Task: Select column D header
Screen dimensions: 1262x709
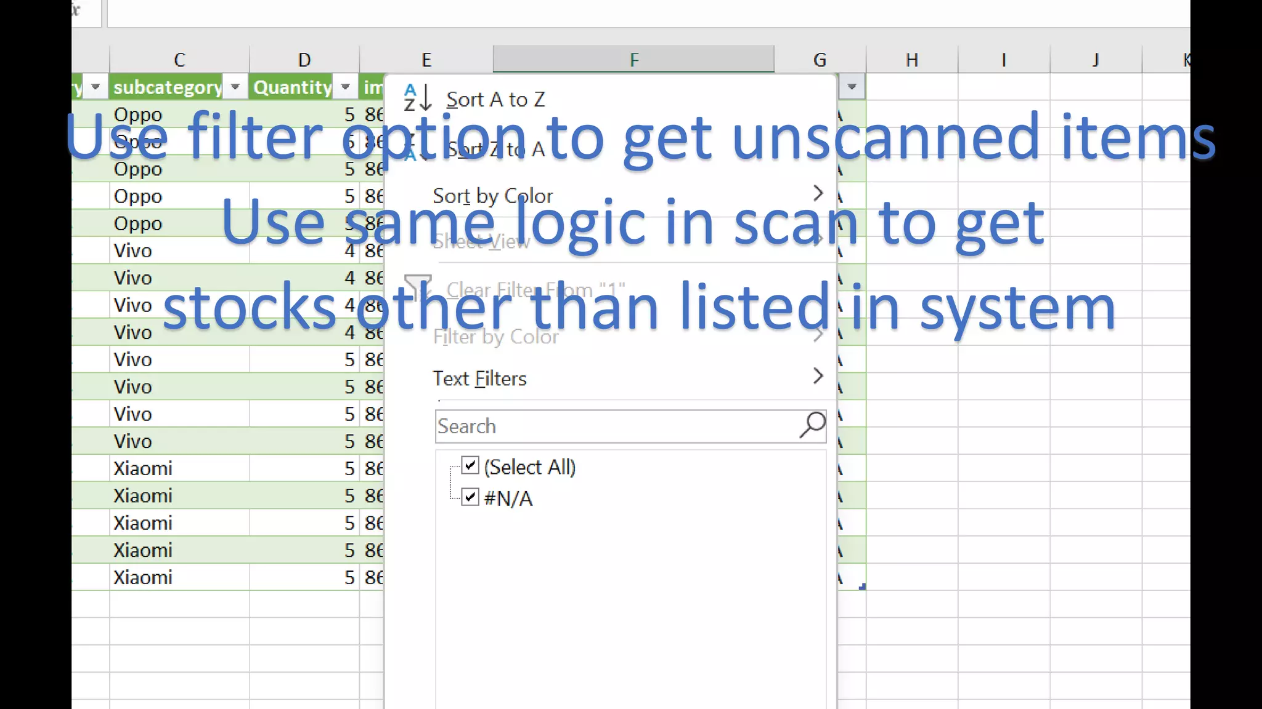Action: [x=304, y=60]
